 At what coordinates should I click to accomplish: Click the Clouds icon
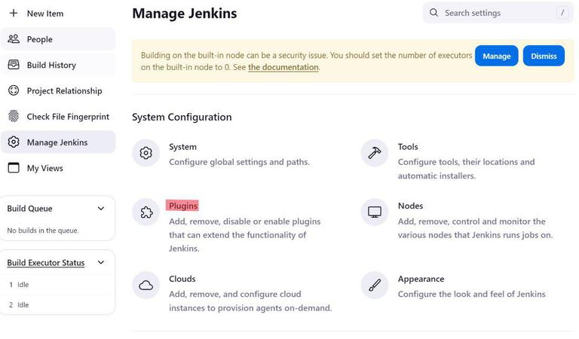[146, 286]
